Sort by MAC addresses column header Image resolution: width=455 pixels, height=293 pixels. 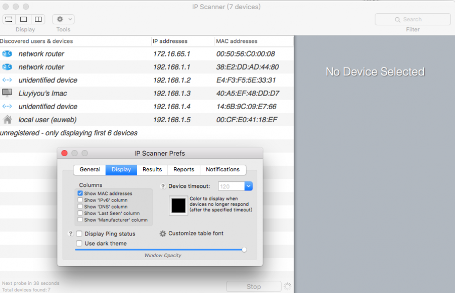click(x=254, y=41)
